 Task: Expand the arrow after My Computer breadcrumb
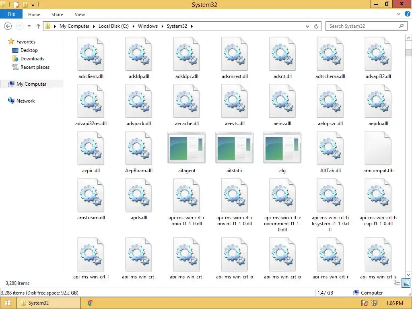[94, 26]
